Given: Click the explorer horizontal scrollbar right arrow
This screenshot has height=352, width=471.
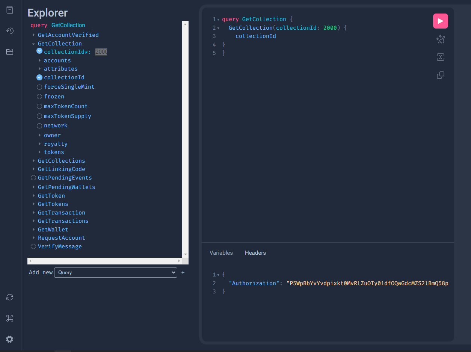Looking at the screenshot, I should coord(179,261).
